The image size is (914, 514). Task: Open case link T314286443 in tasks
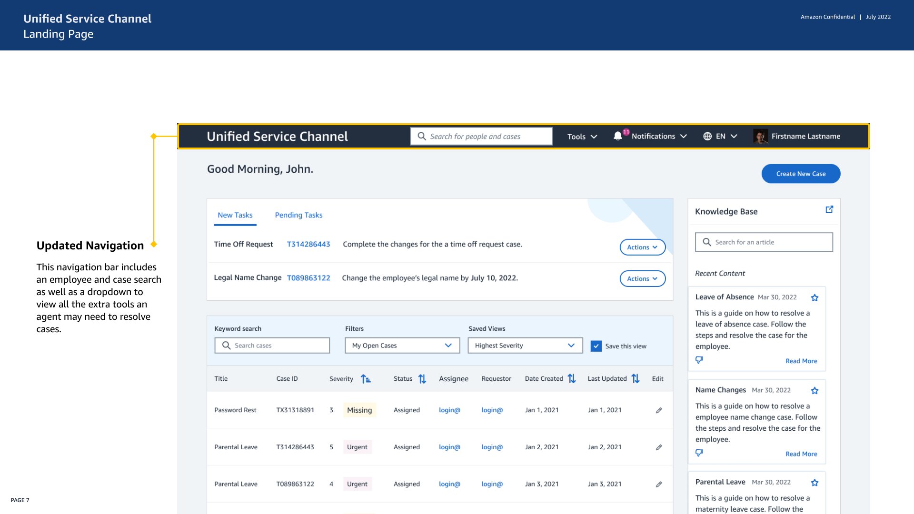point(308,244)
